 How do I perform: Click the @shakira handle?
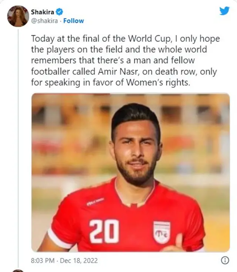tap(44, 21)
